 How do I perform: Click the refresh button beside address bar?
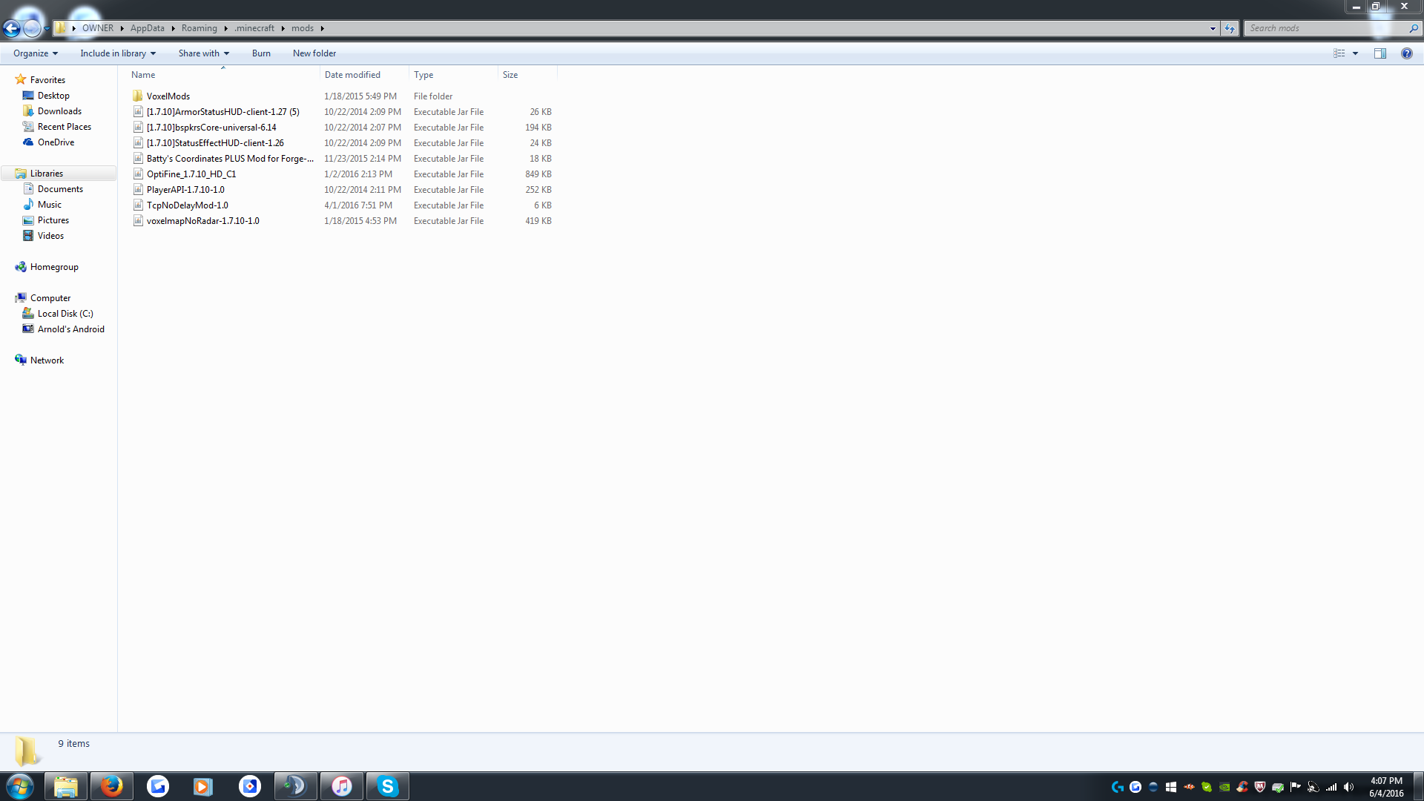[1230, 28]
